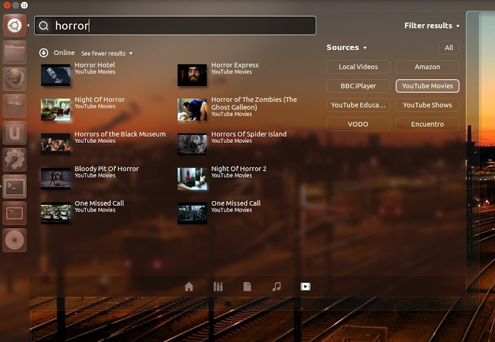Switch to the Files lens icon
This screenshot has height=342, width=495.
click(247, 286)
